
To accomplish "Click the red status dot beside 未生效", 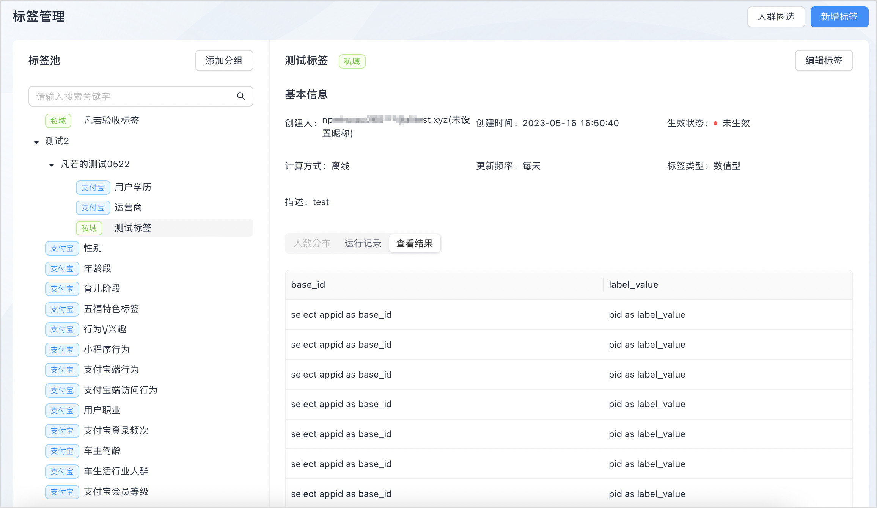I will click(x=715, y=123).
